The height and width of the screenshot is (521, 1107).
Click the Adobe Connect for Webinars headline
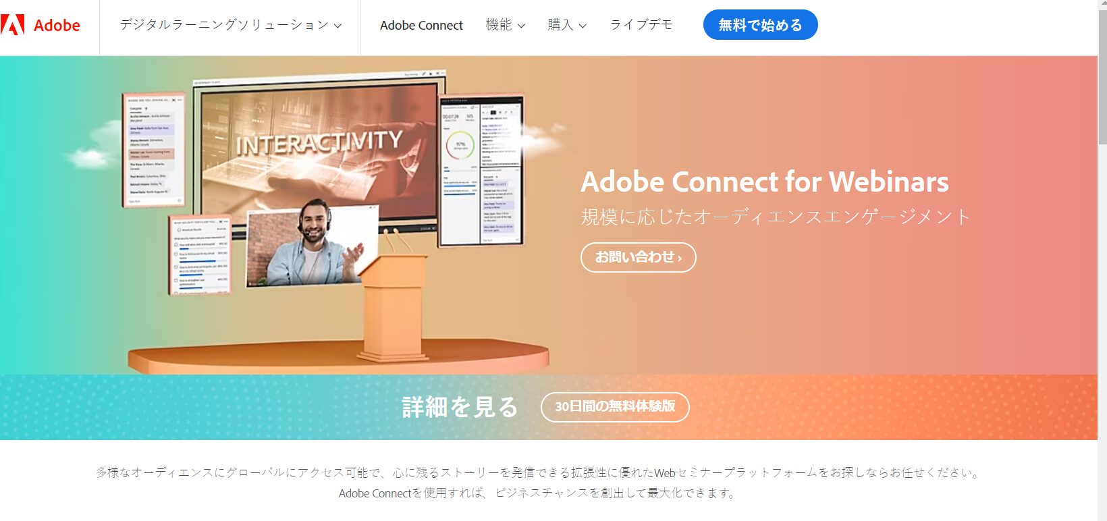765,182
